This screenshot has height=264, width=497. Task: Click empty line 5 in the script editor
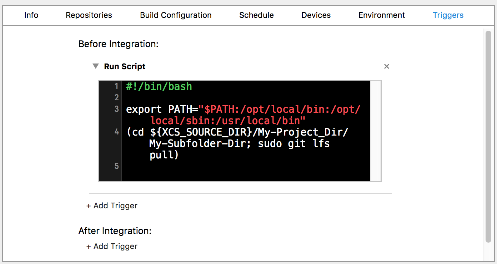214,166
